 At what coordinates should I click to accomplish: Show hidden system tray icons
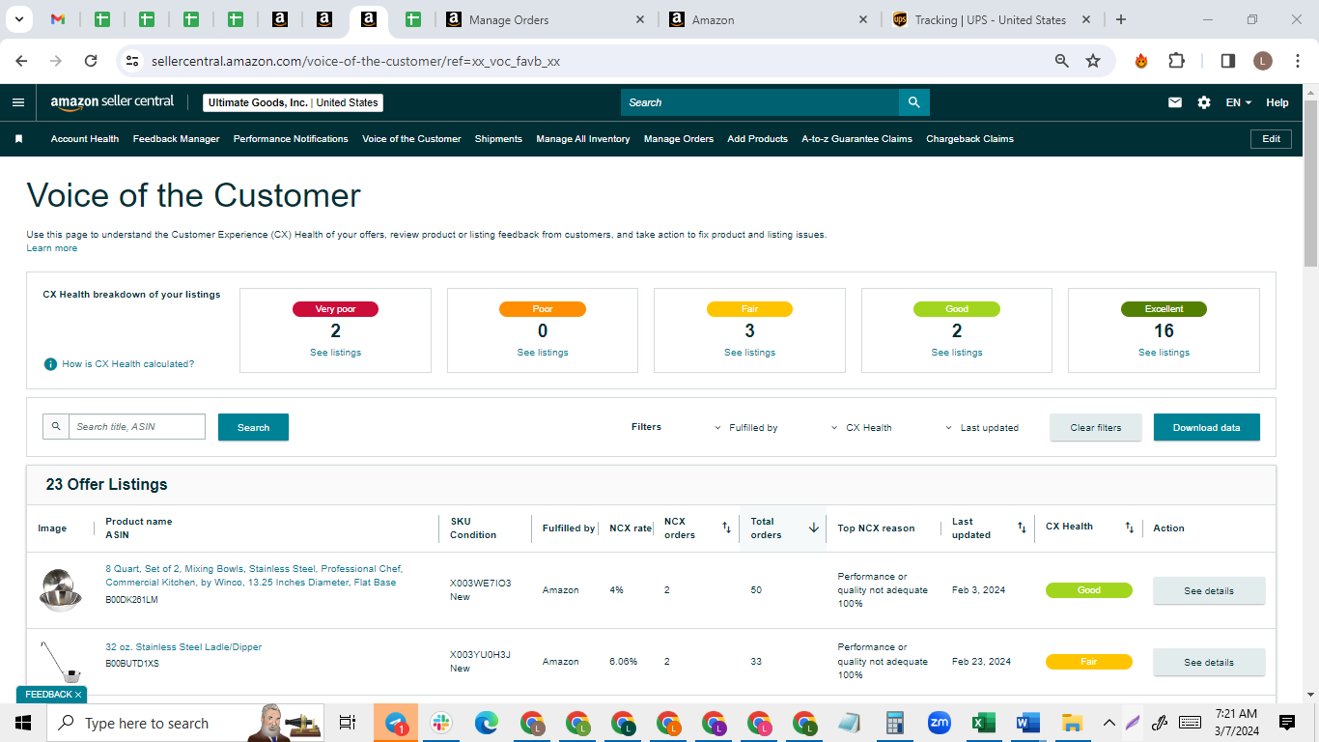pos(1109,723)
